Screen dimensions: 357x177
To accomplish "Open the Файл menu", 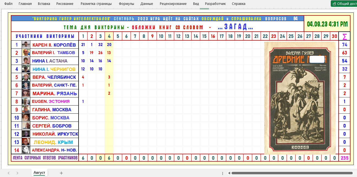I will click(8, 4).
